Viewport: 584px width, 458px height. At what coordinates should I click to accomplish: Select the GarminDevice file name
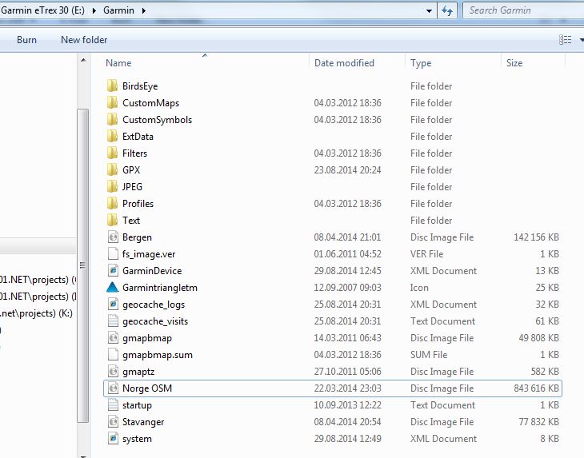(152, 270)
